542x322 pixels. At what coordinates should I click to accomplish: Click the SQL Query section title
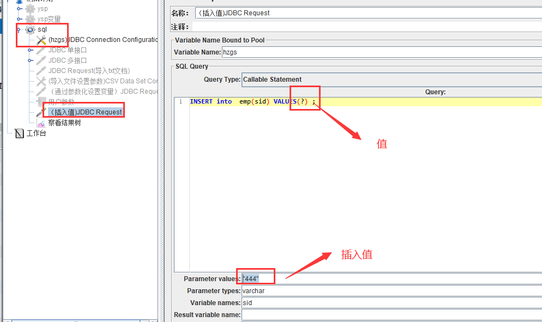[x=192, y=66]
